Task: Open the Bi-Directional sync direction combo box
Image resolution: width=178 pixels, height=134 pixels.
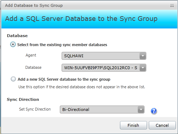Action: coord(102,110)
